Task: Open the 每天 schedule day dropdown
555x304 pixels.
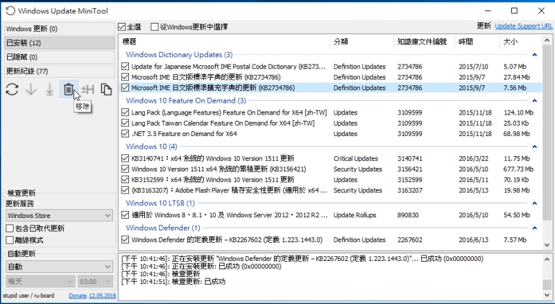Action: point(40,282)
